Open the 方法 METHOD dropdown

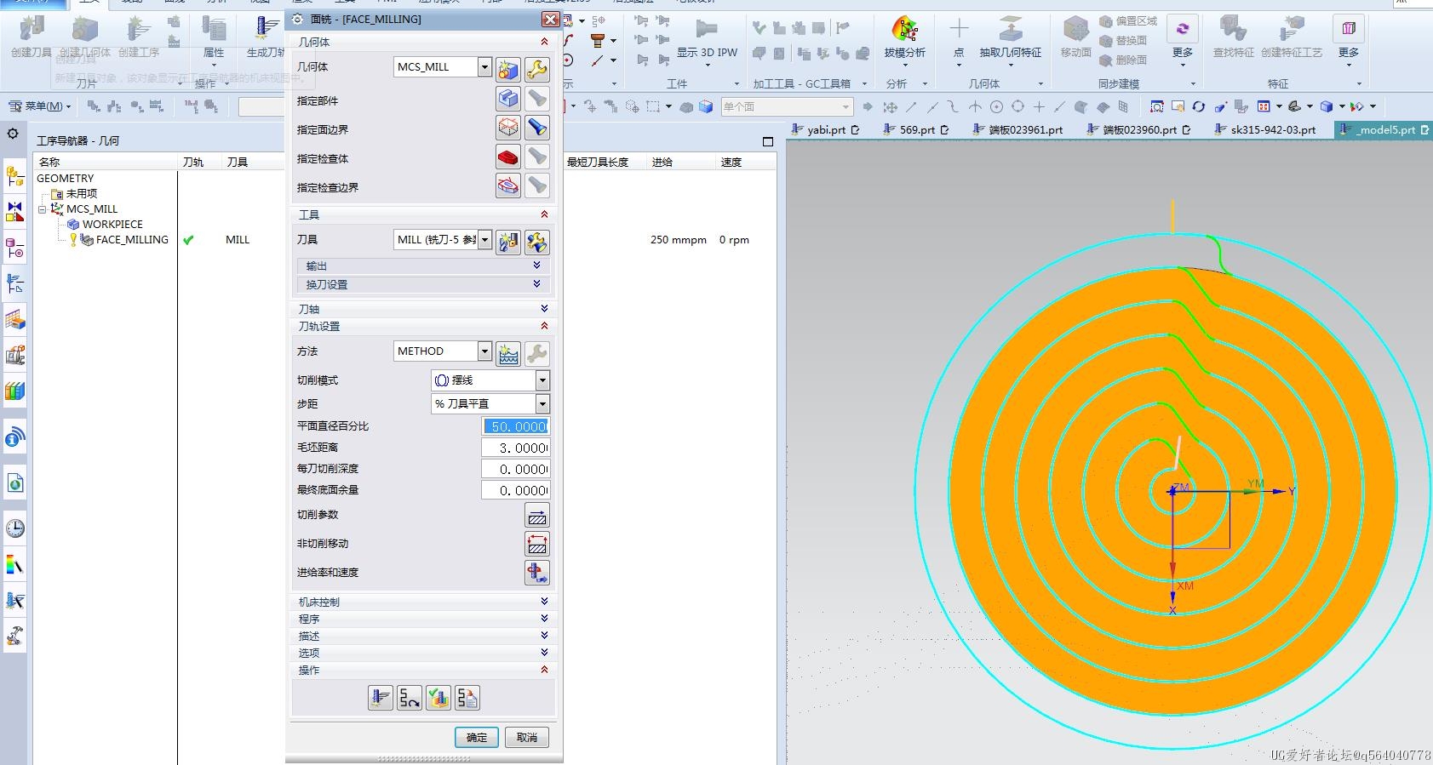(484, 351)
